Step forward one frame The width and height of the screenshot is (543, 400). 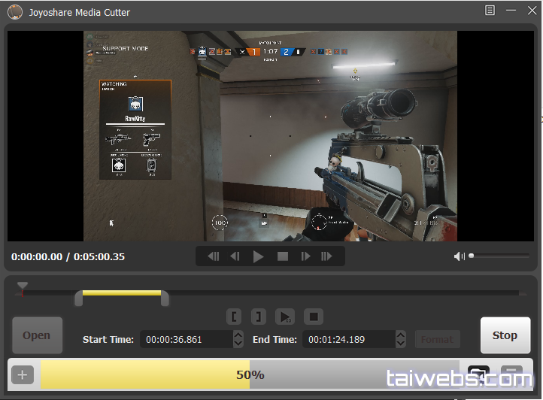305,256
